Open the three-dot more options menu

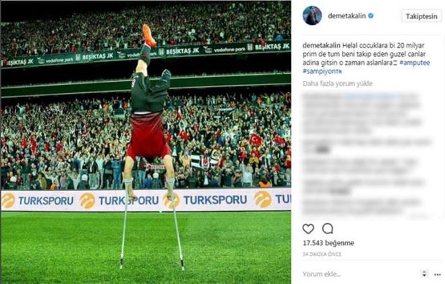438,275
